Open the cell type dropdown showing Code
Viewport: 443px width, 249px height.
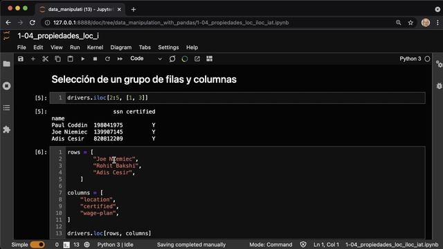[146, 59]
